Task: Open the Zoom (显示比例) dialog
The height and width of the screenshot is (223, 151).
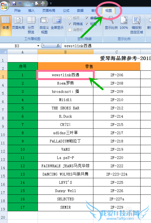Action: click(x=111, y=23)
